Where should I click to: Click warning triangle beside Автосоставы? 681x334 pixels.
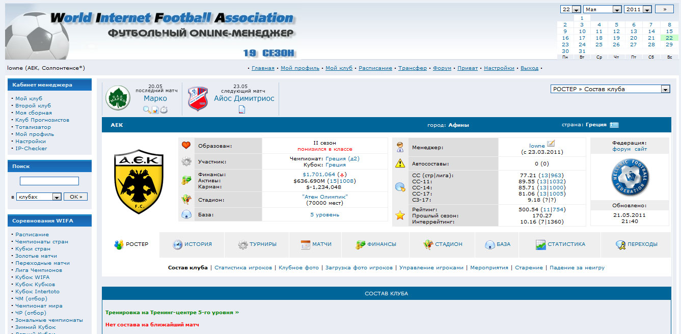coord(400,163)
